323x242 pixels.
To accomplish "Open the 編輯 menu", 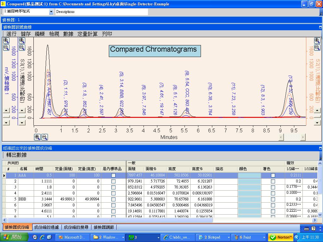I will point(40,34).
